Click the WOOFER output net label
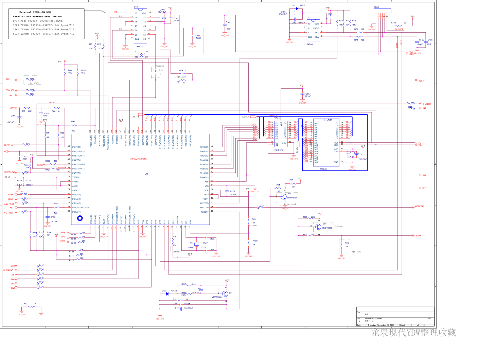The height and width of the screenshot is (337, 477). tap(419, 206)
